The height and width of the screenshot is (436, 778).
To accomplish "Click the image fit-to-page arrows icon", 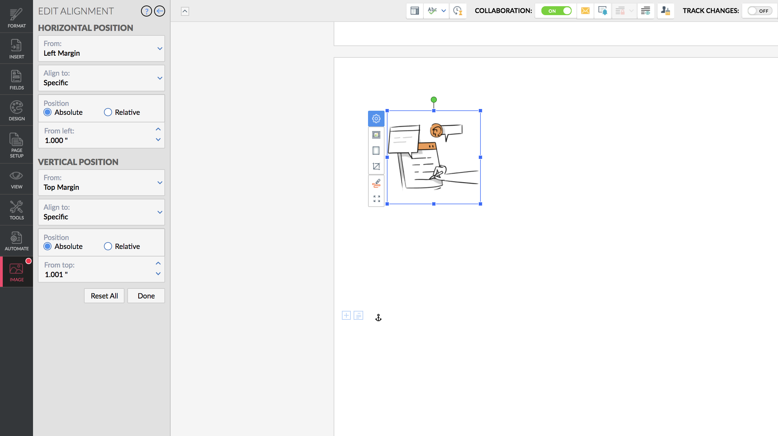I will coord(377,199).
